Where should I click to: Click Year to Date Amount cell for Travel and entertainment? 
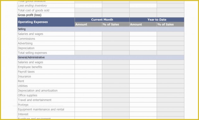(x=143, y=100)
